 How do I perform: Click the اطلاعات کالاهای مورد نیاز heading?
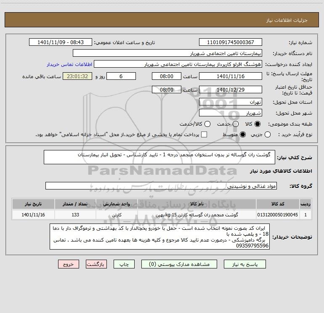click(281, 171)
